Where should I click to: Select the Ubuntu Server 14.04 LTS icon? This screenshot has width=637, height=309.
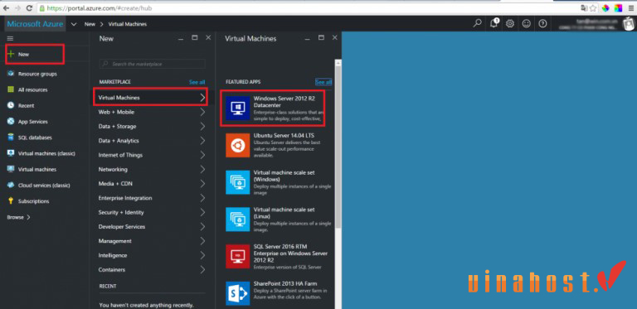click(238, 145)
